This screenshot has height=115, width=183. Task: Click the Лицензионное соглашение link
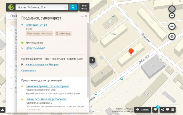[123, 111]
